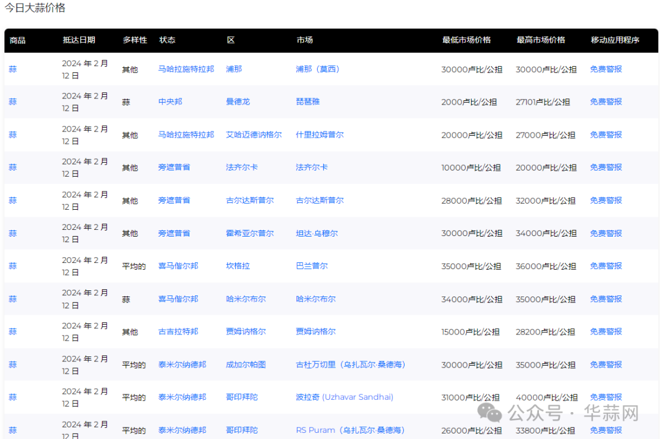This screenshot has width=660, height=439.
Task: Click the 蒜 commodity link in 琵琶雅 row
Action: [13, 101]
